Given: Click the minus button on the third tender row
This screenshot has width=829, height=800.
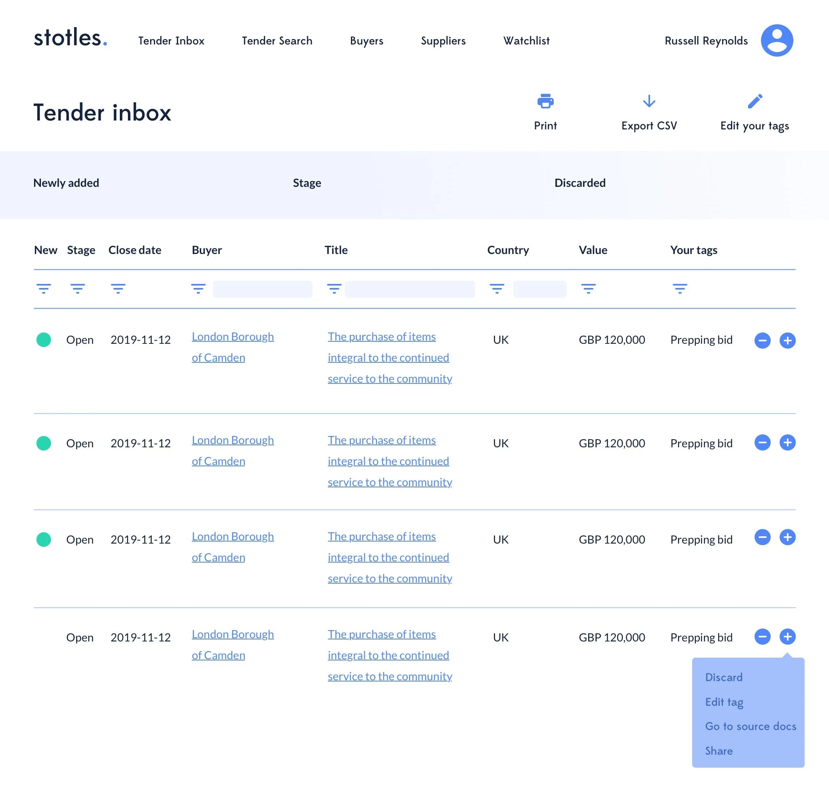Looking at the screenshot, I should (x=762, y=537).
